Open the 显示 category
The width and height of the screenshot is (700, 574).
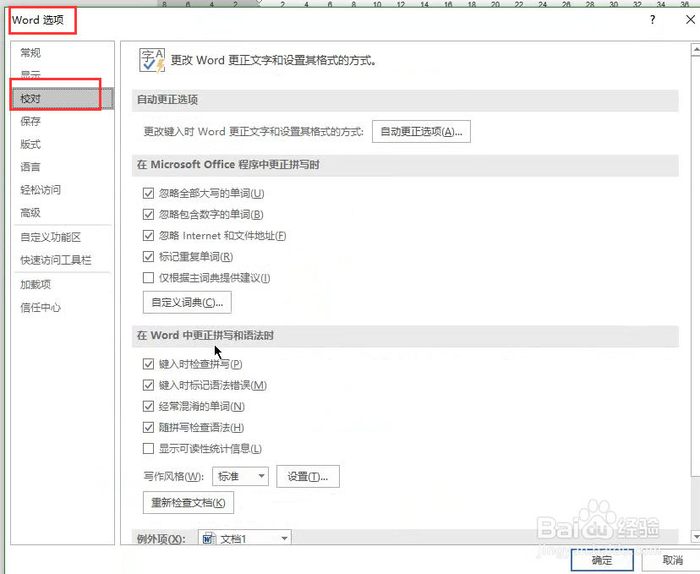[x=30, y=74]
